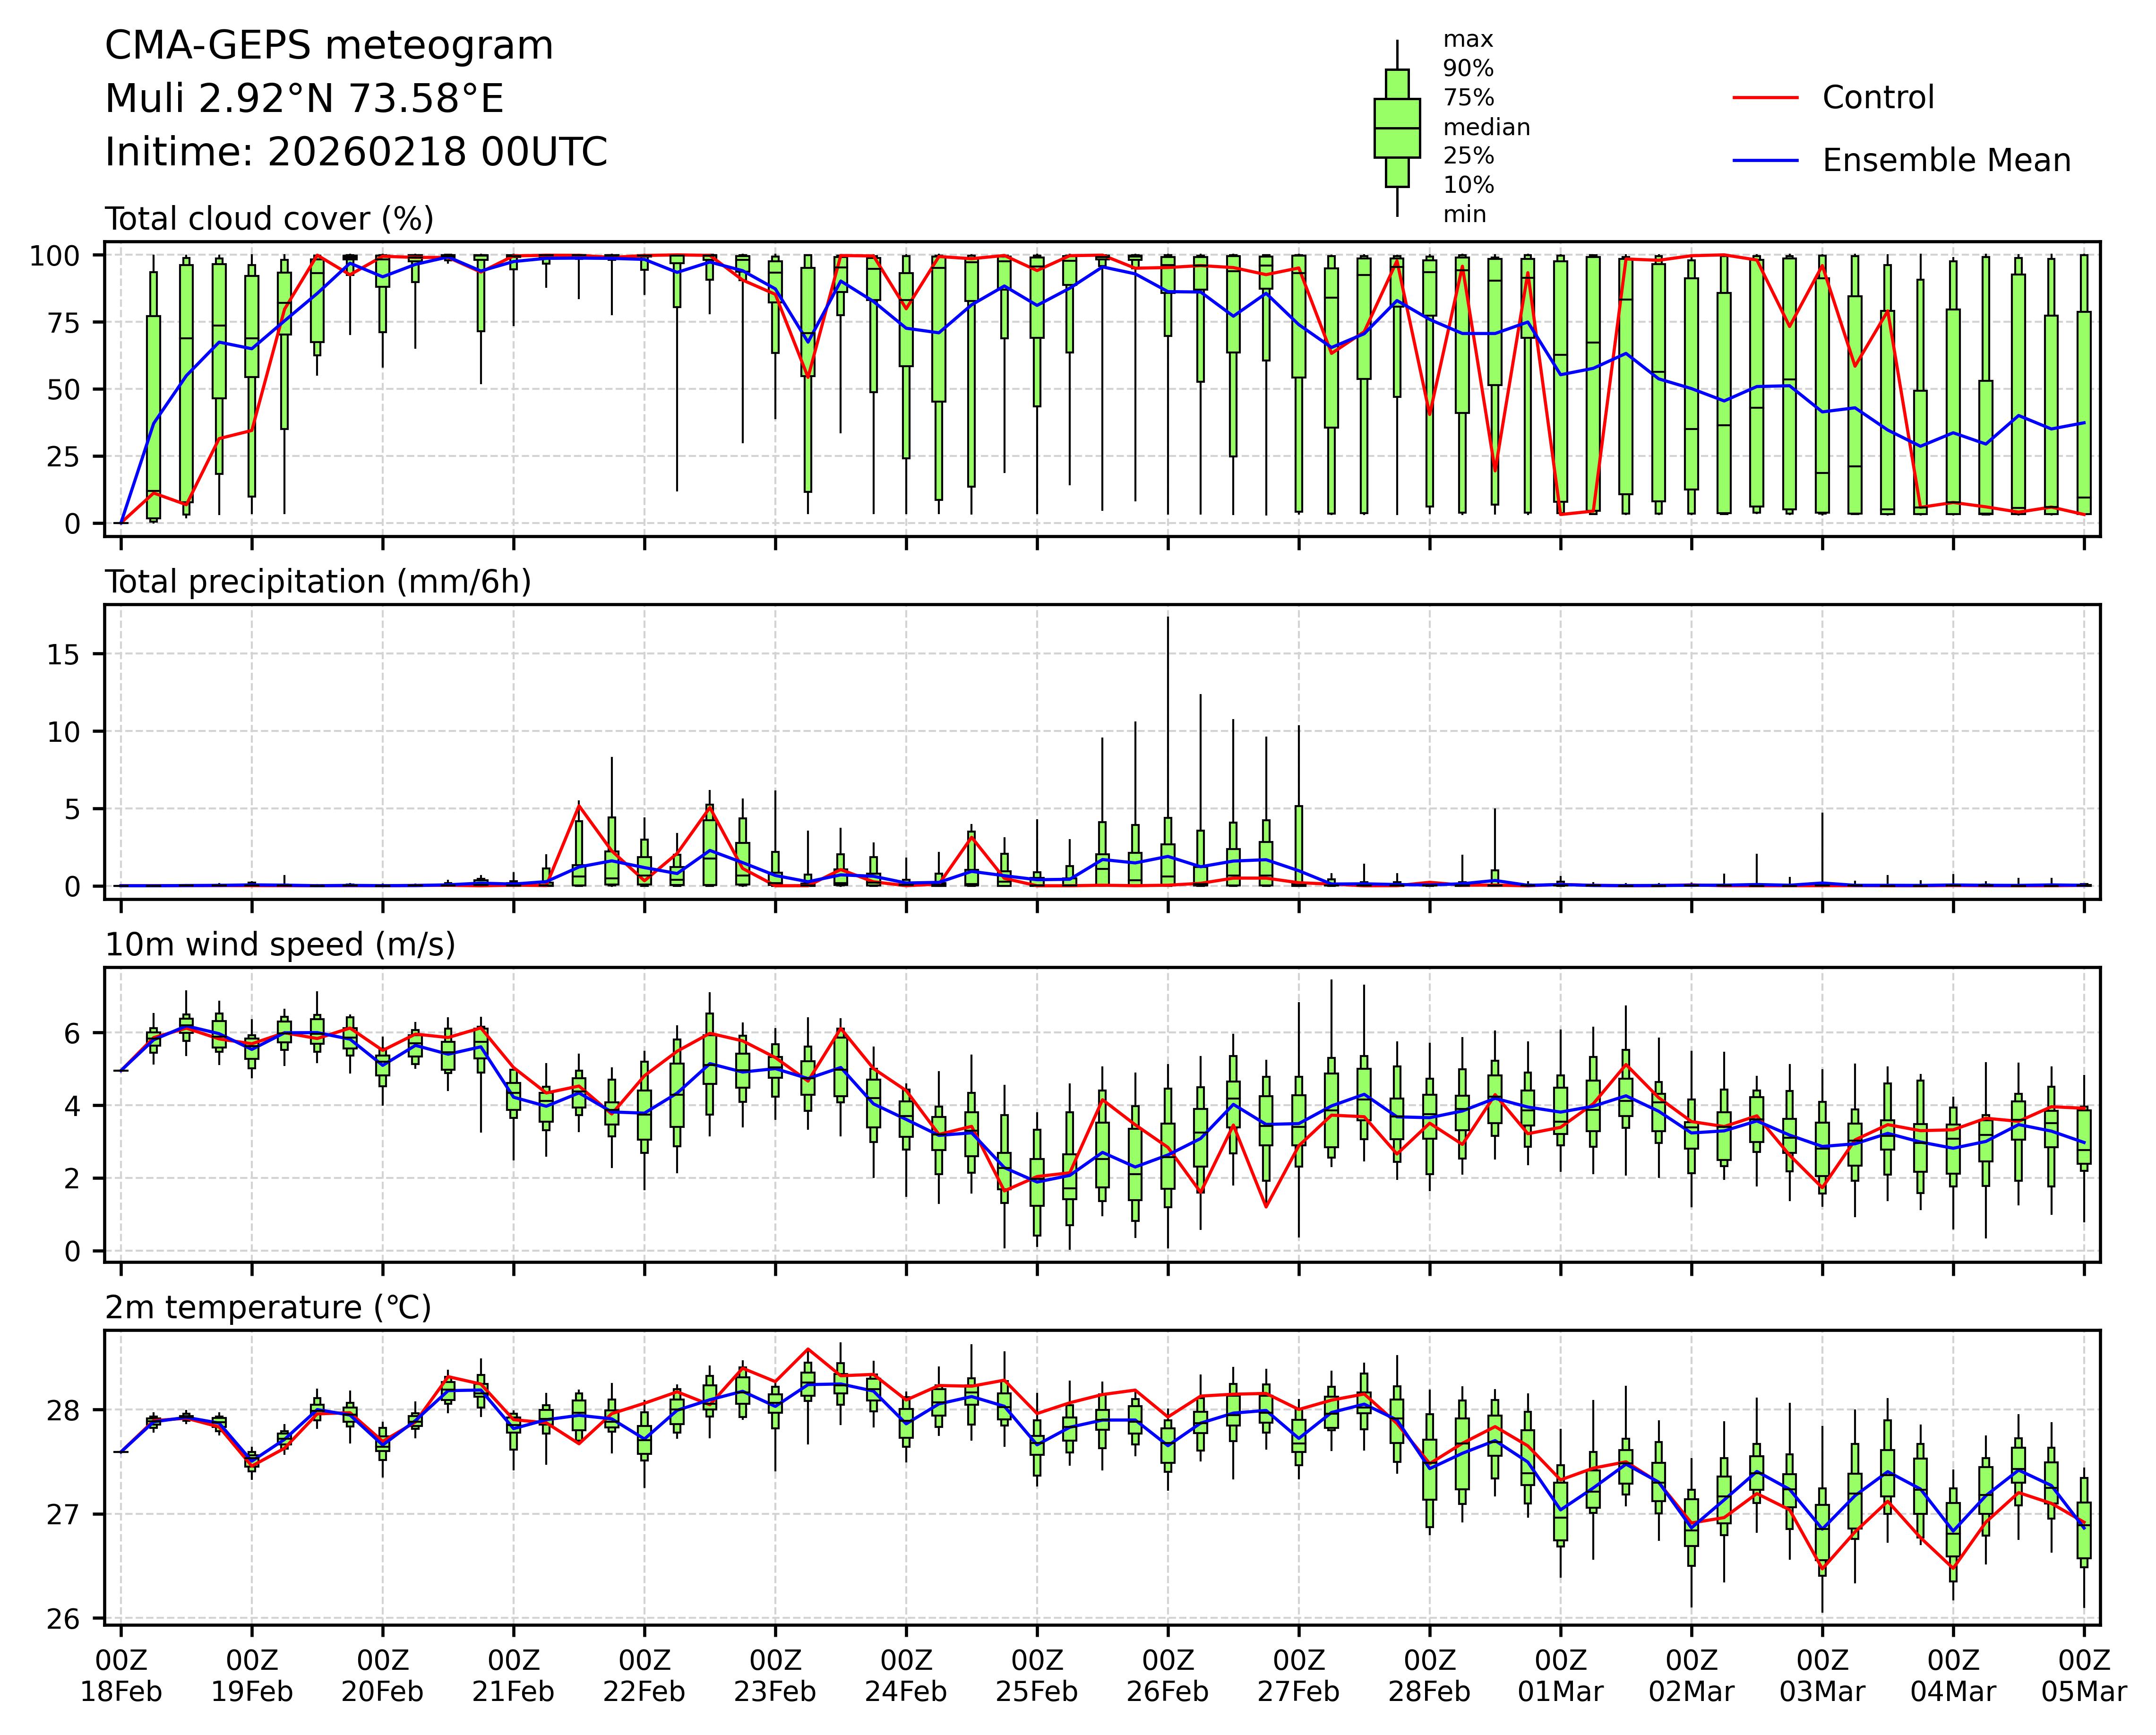Click the 00Z 21Feb axis label
The height and width of the screenshot is (1735, 2156).
tap(513, 1676)
